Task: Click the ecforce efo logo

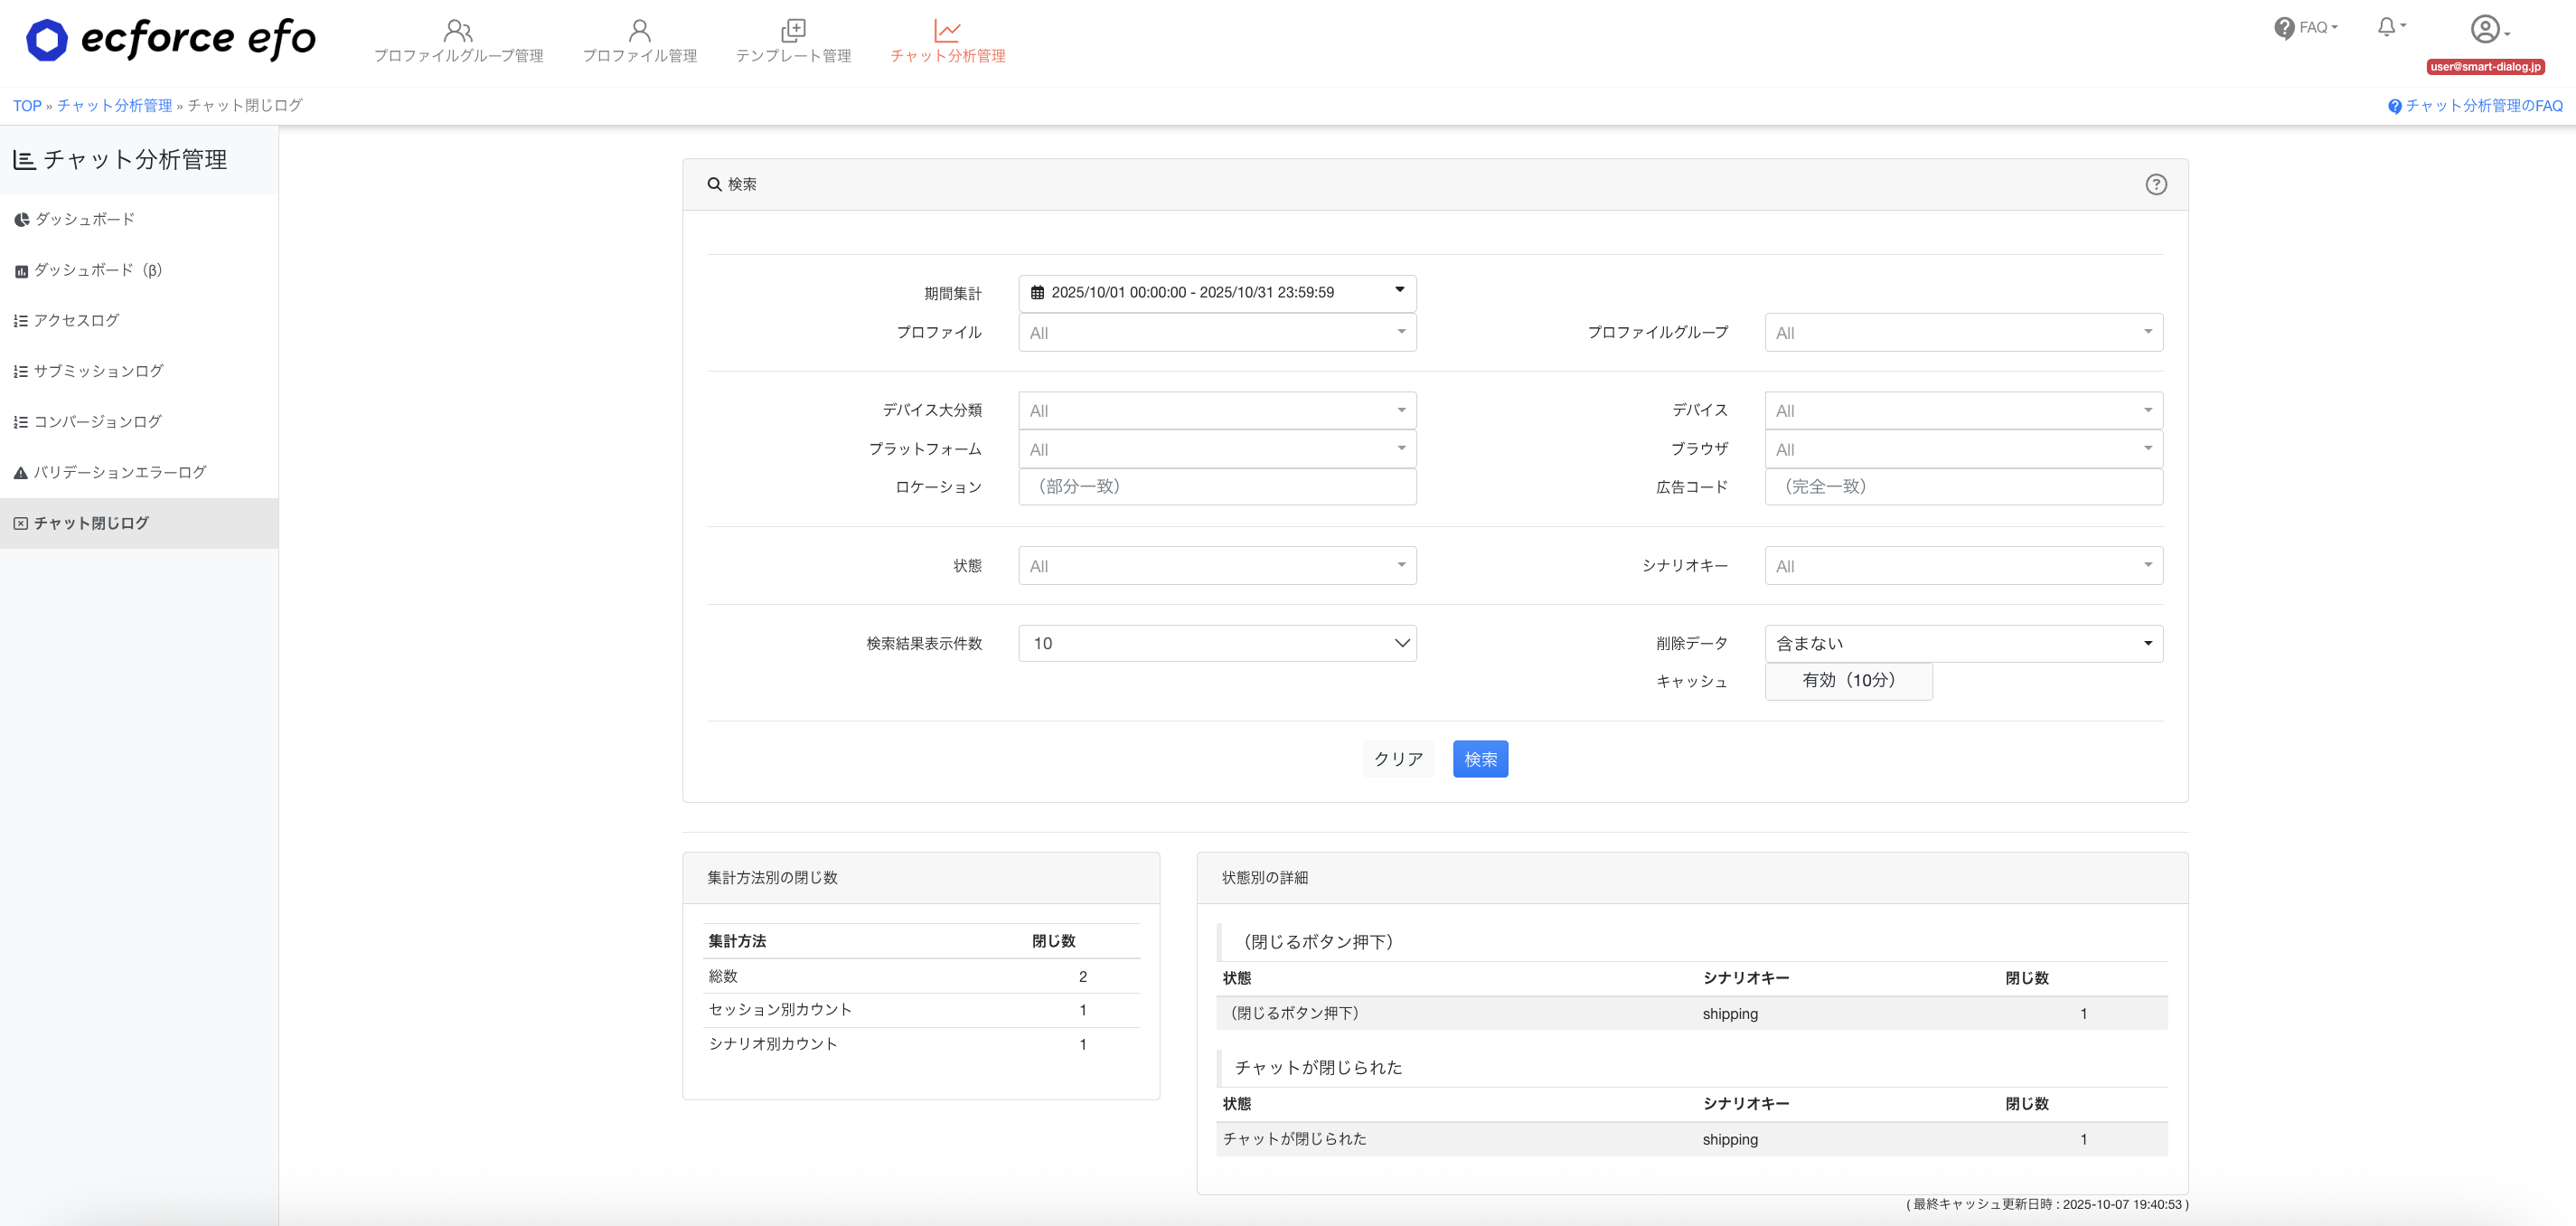Action: 171,40
